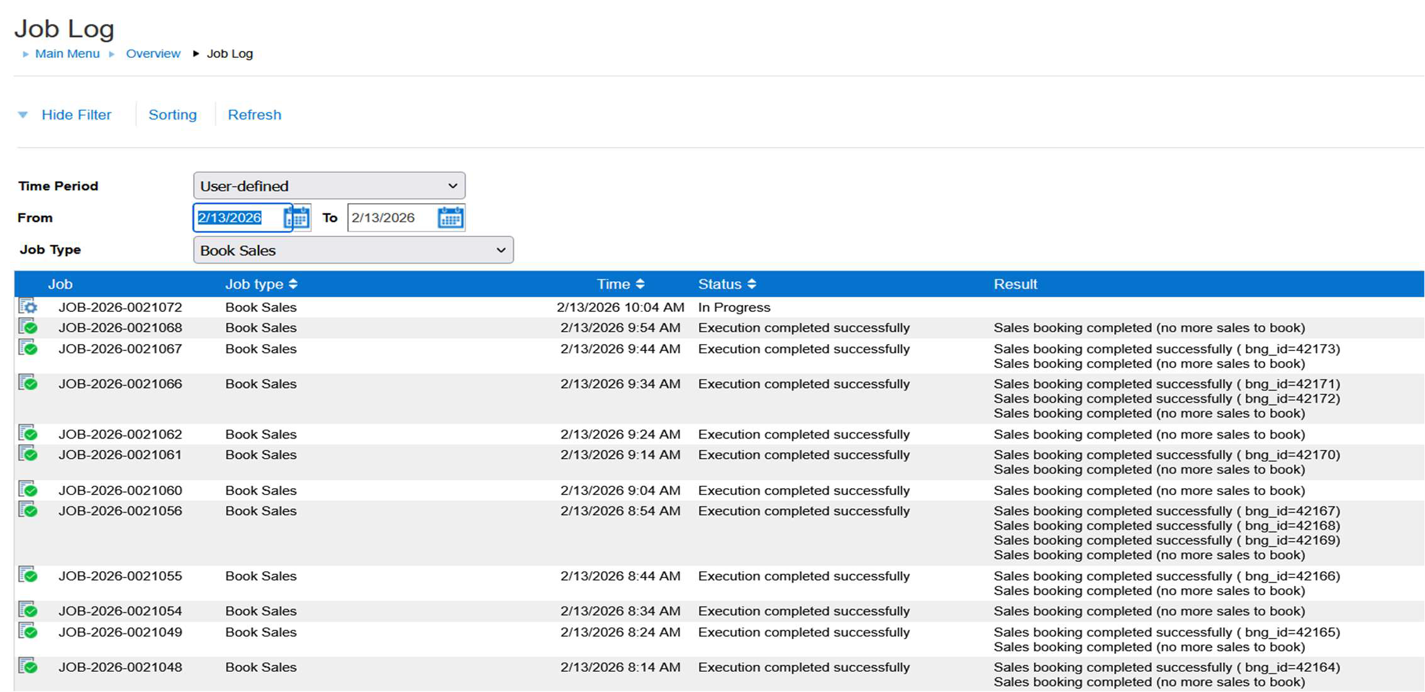The width and height of the screenshot is (1425, 692).
Task: Click success status icon for JOB-2026-0021066
Action: pos(28,383)
